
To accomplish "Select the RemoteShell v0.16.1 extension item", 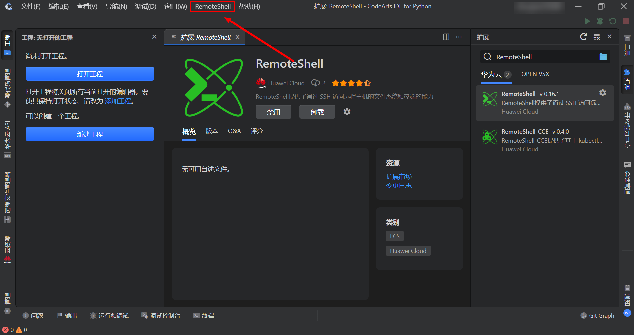I will 545,103.
